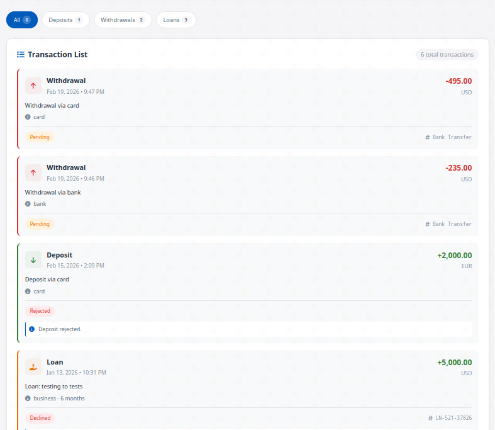Show the Loans filter tab
This screenshot has height=430, width=495.
pos(176,20)
